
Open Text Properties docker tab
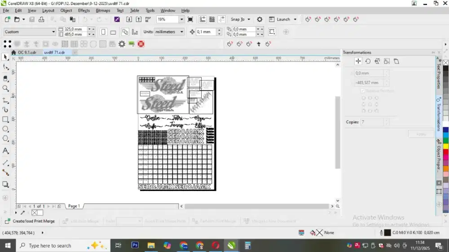pyautogui.click(x=438, y=75)
